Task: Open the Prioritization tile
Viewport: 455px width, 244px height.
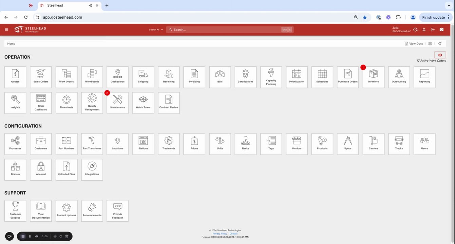Action: (297, 77)
